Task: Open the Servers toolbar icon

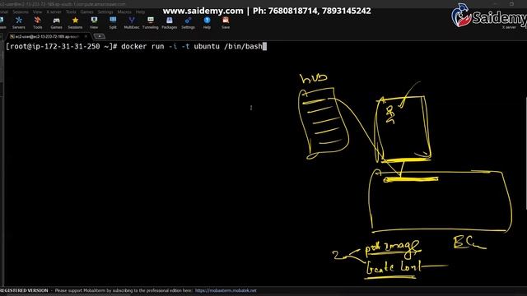Action: click(x=19, y=23)
